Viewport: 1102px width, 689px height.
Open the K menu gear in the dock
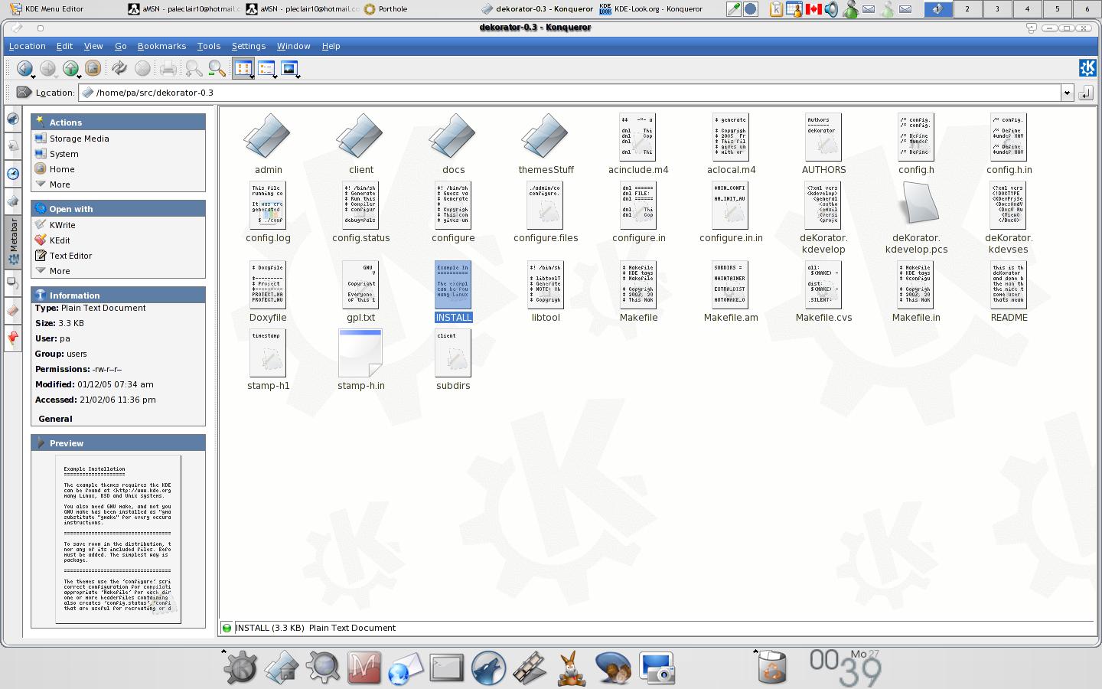(240, 668)
